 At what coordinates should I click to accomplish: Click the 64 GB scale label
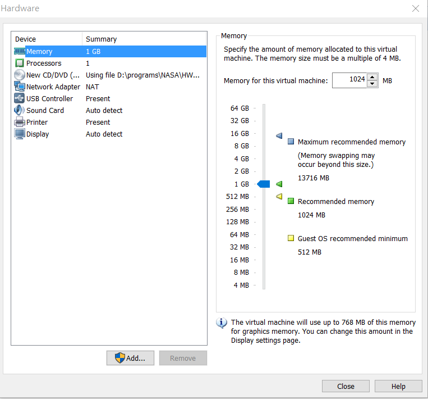(x=240, y=108)
